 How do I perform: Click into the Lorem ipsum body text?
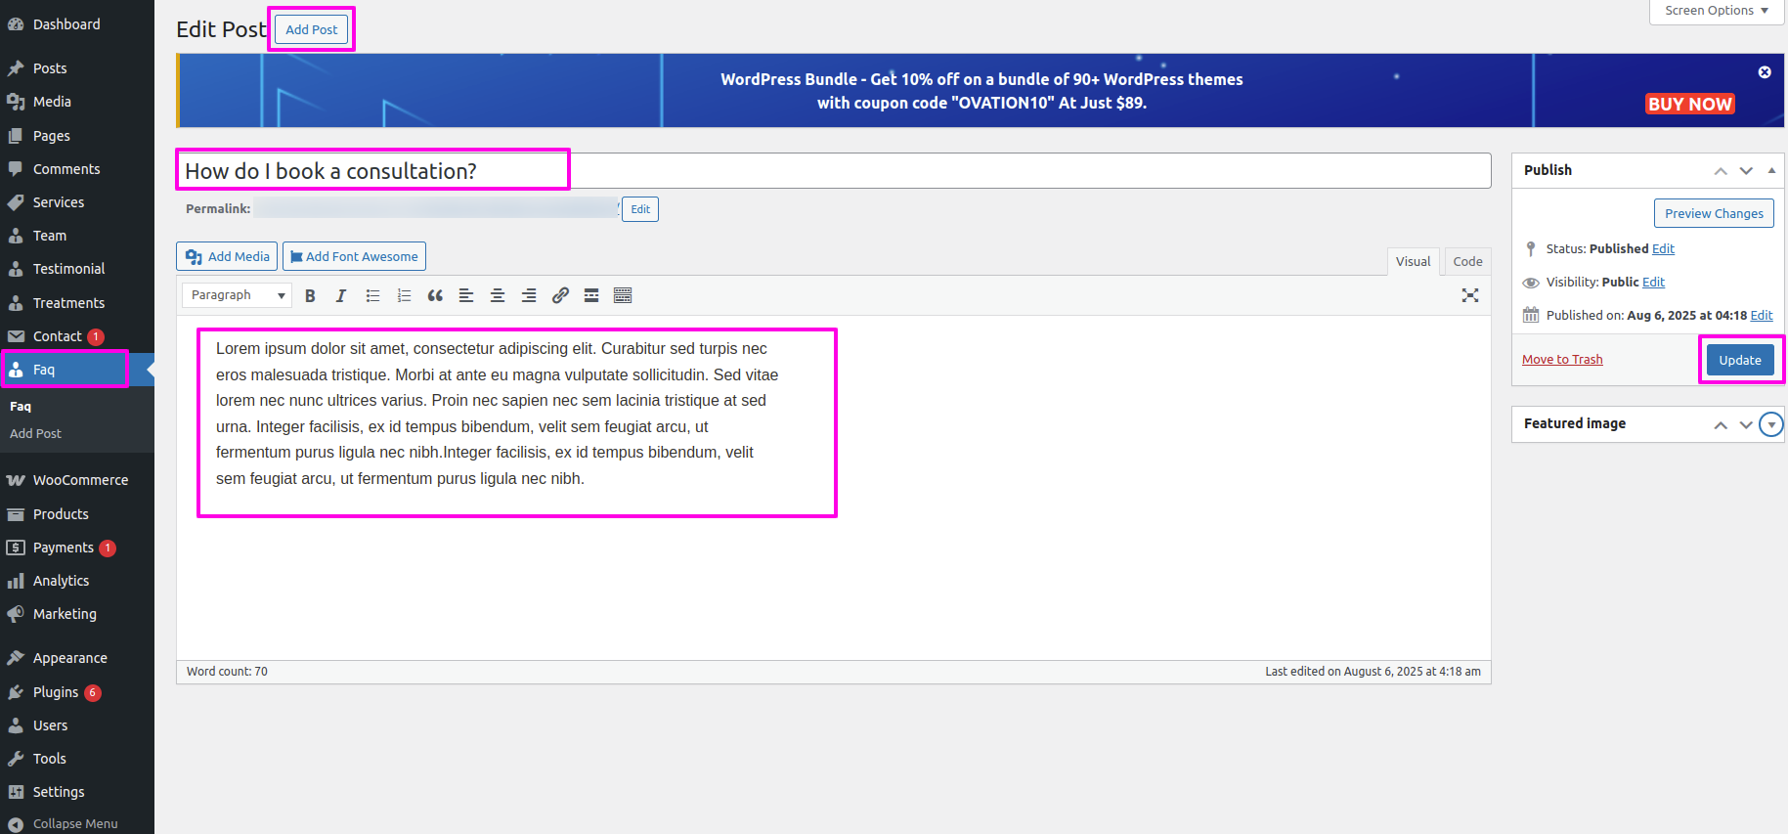tap(498, 414)
